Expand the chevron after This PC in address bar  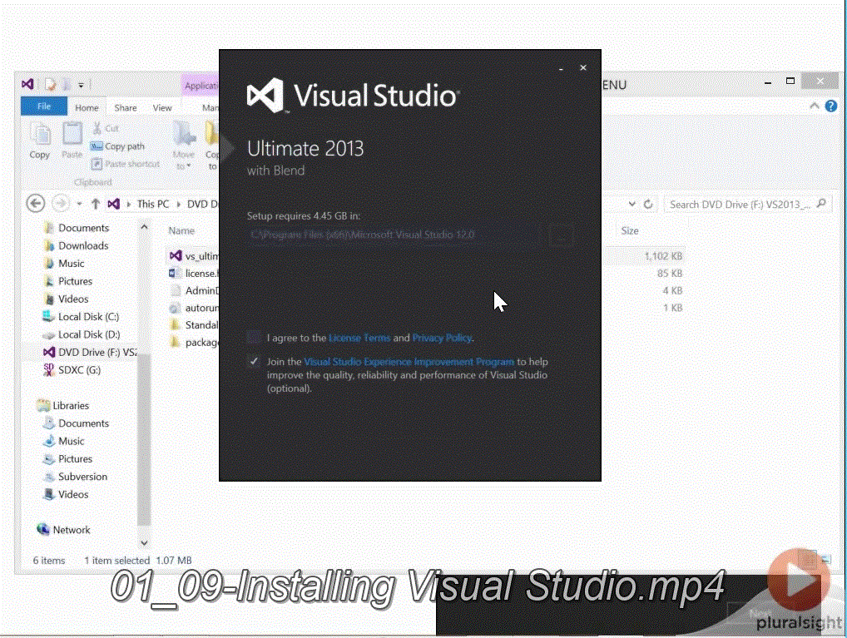point(178,204)
